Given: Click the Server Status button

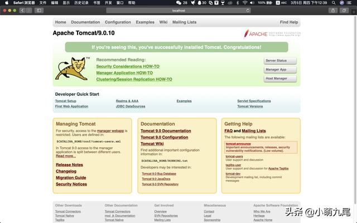Looking at the screenshot, I should (x=280, y=61).
